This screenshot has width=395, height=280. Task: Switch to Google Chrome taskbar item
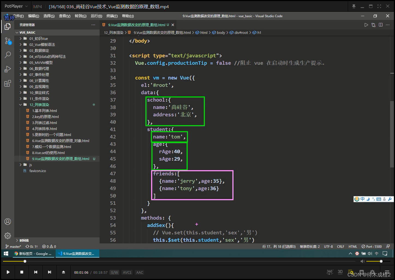coord(33,254)
